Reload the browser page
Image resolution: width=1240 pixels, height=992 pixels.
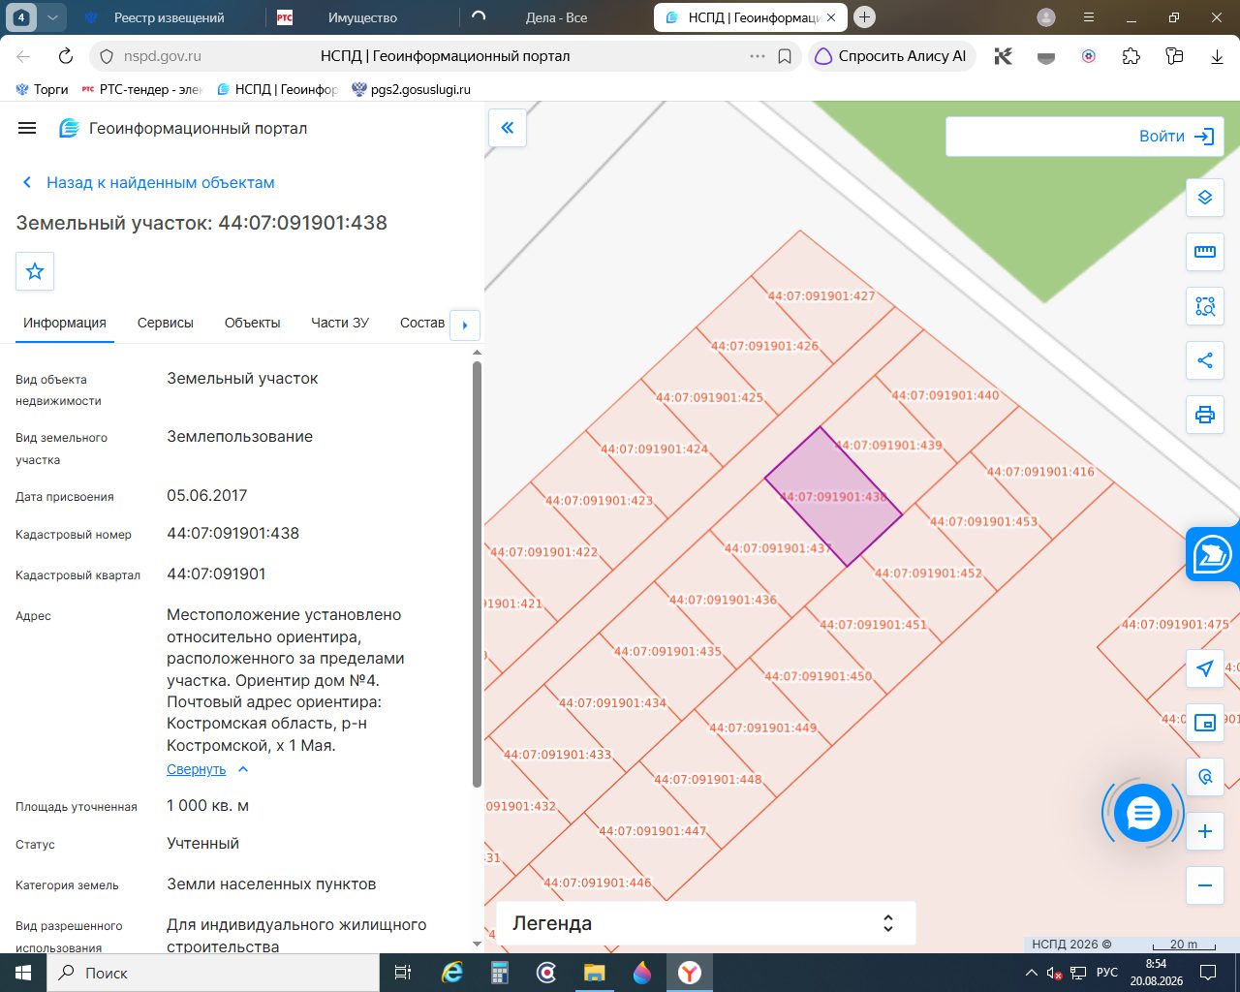66,56
